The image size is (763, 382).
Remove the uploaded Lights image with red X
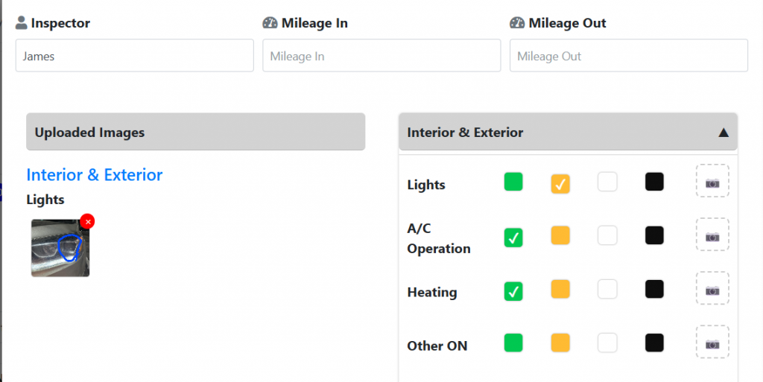coord(87,221)
